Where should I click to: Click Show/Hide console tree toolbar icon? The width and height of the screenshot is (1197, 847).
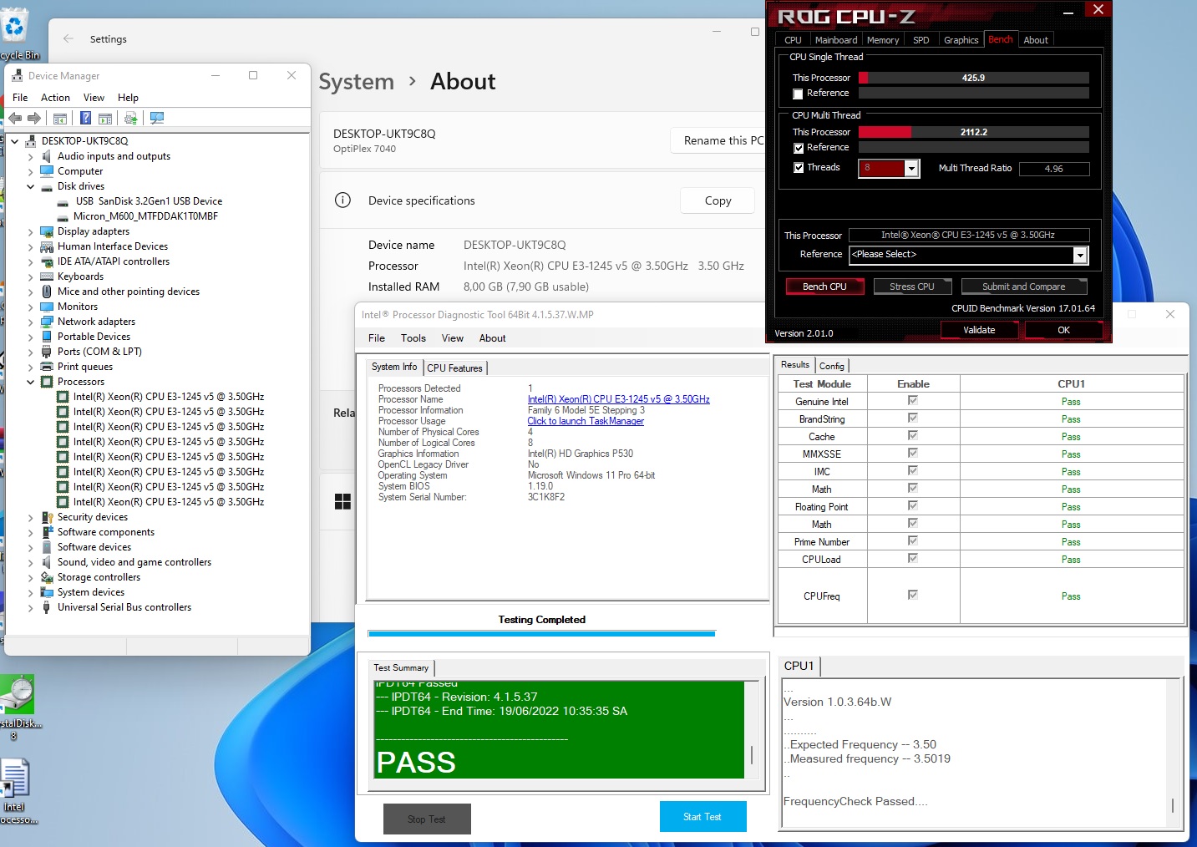click(60, 119)
